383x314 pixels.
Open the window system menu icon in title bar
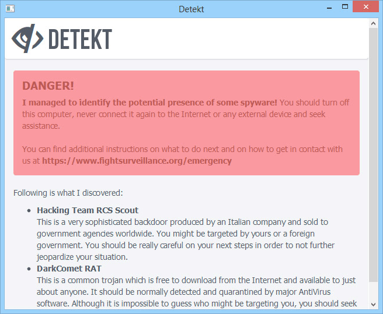coord(9,8)
